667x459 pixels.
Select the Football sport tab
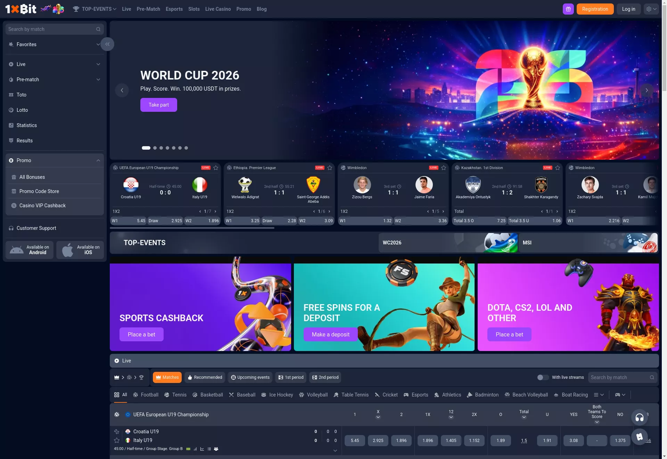click(x=146, y=395)
